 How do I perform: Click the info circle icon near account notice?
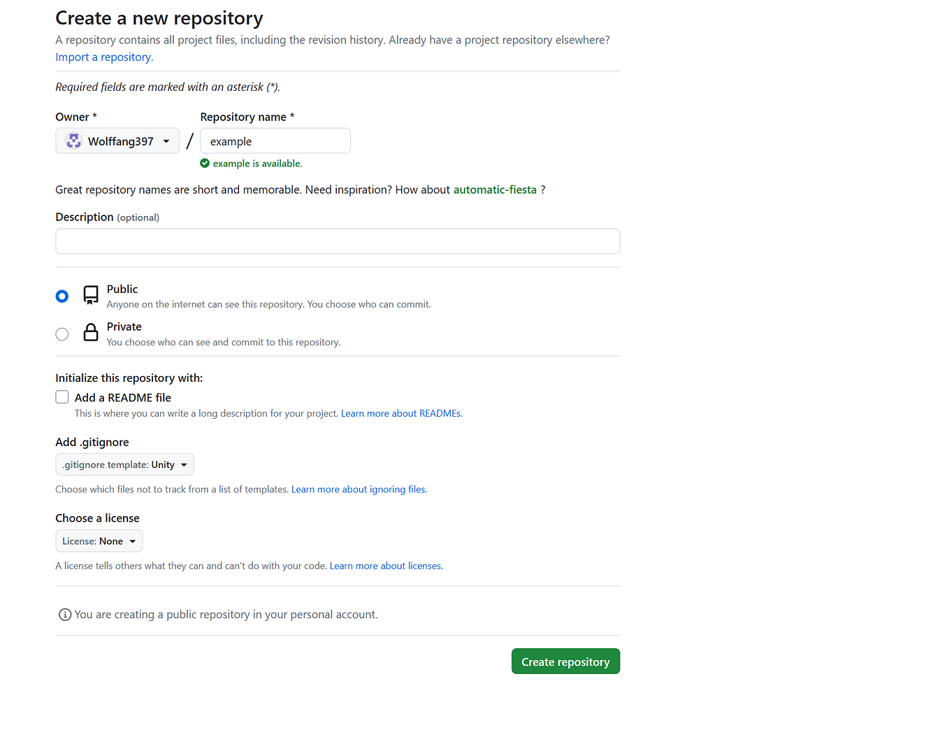coord(65,615)
